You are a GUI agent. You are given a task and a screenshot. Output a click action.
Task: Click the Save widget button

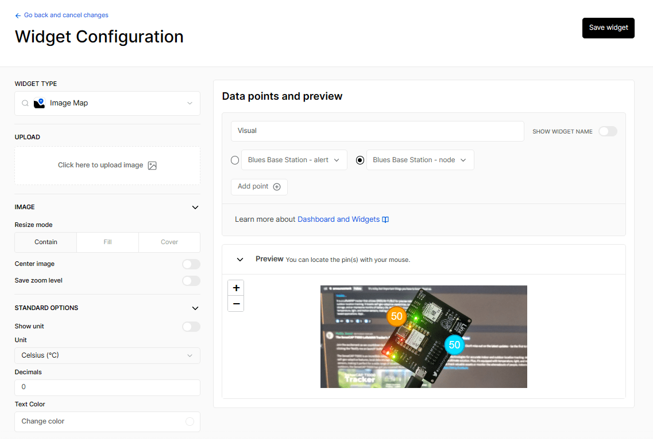(x=608, y=28)
